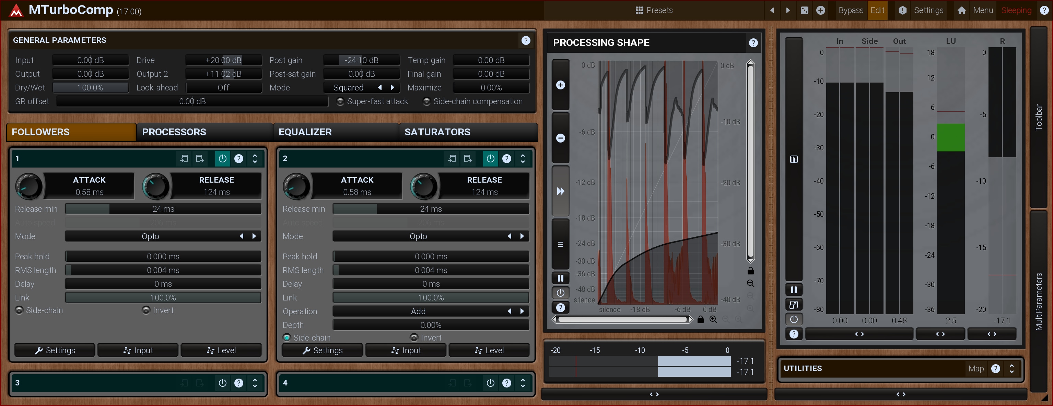Click the random preset dice icon
1053x406 pixels.
pyautogui.click(x=804, y=11)
